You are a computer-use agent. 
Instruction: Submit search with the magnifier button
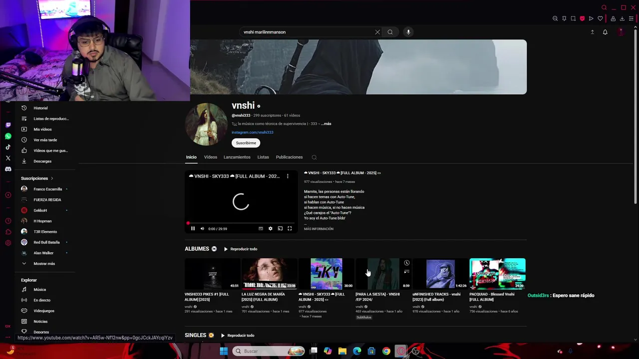(x=390, y=32)
